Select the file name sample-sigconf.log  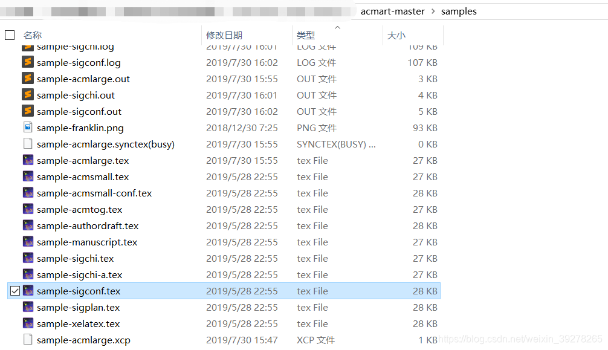[79, 62]
